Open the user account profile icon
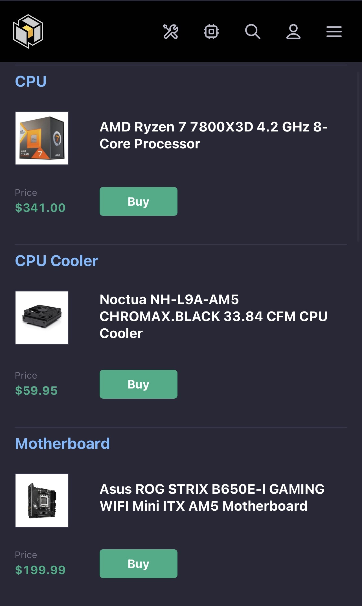Screen dimensions: 362x606 293,31
